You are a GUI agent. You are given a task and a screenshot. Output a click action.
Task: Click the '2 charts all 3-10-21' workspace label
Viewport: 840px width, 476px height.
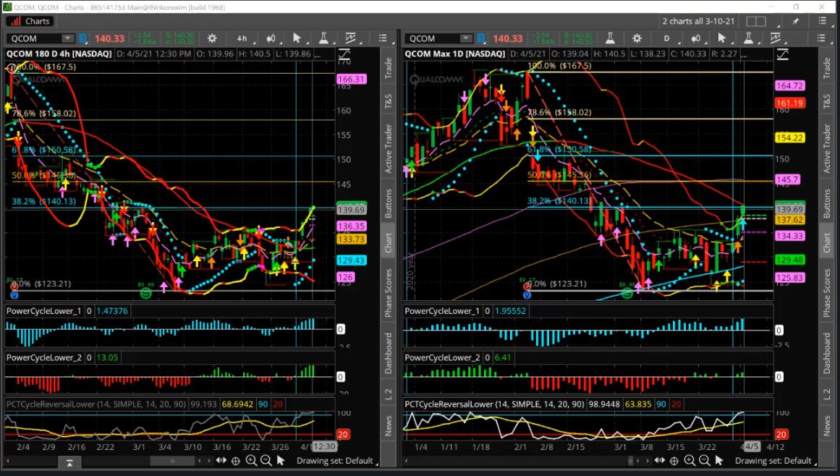coord(698,21)
